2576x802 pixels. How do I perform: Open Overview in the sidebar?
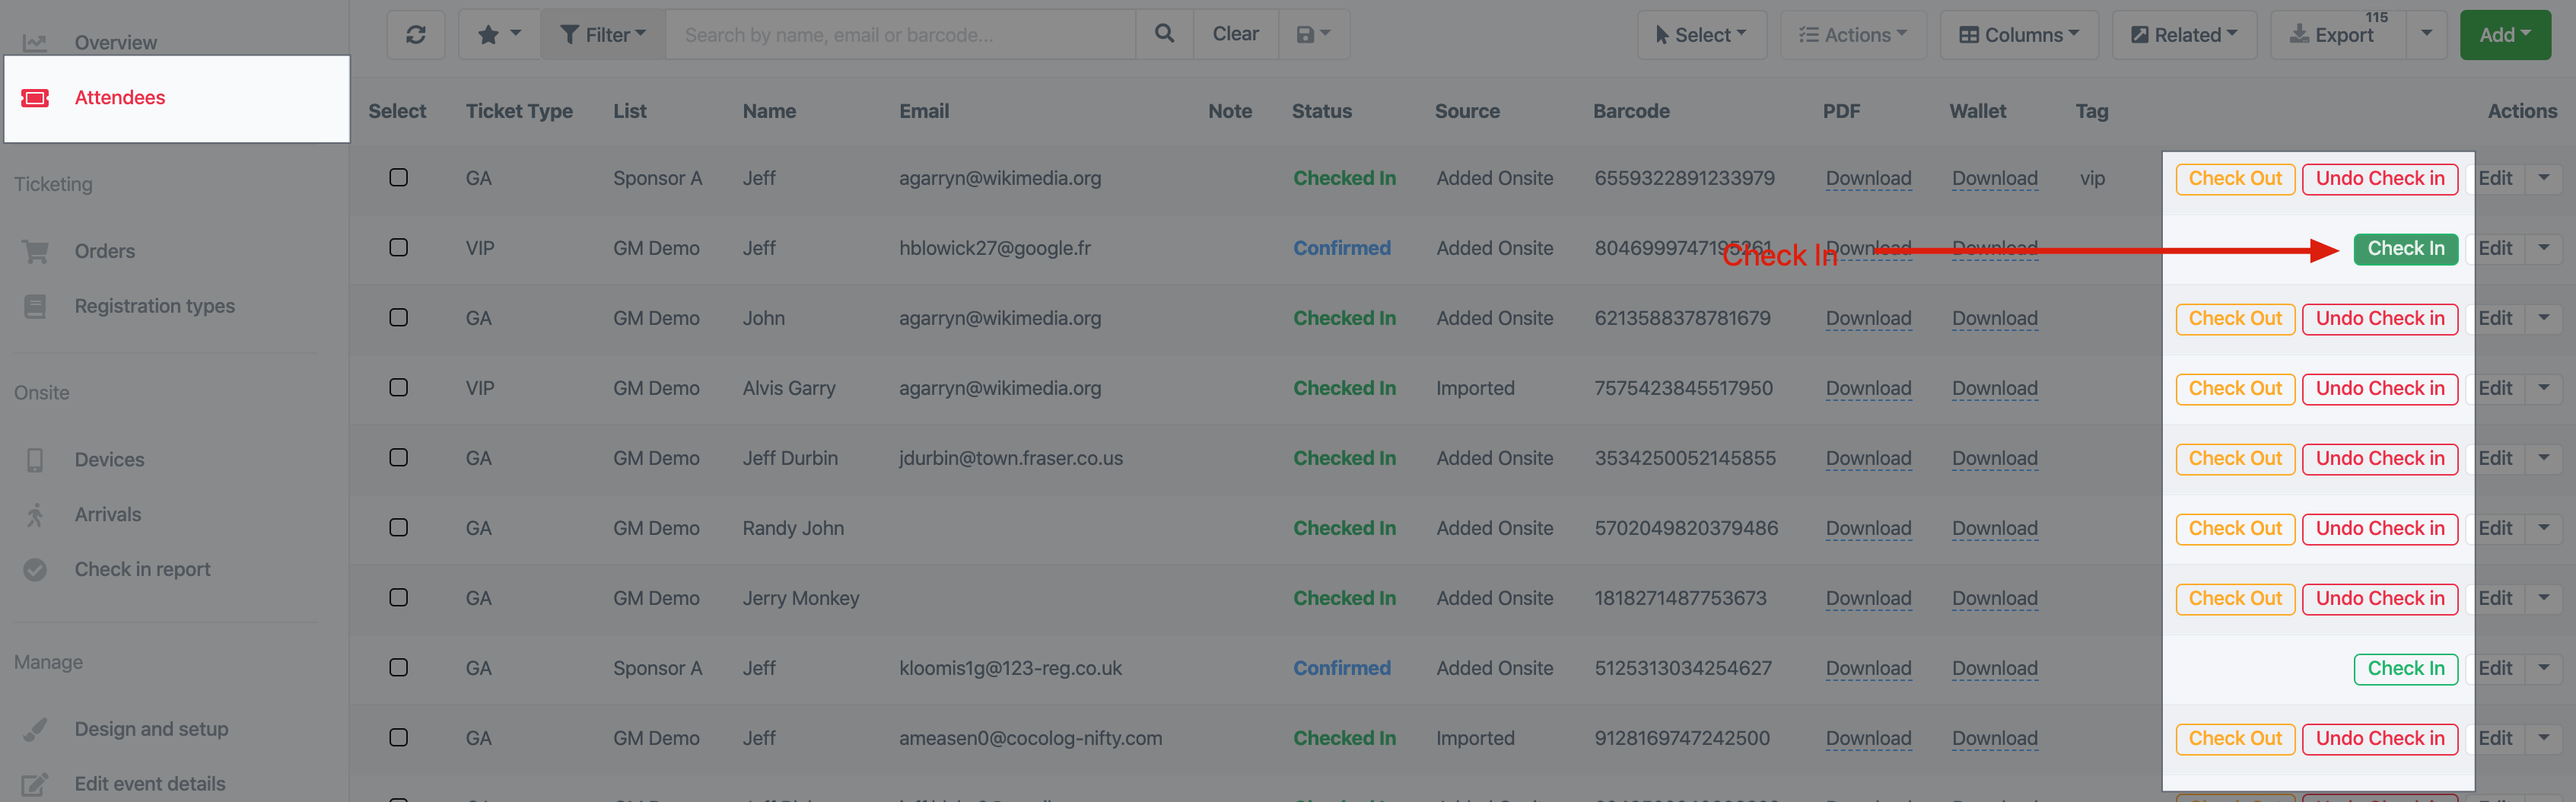tap(115, 42)
